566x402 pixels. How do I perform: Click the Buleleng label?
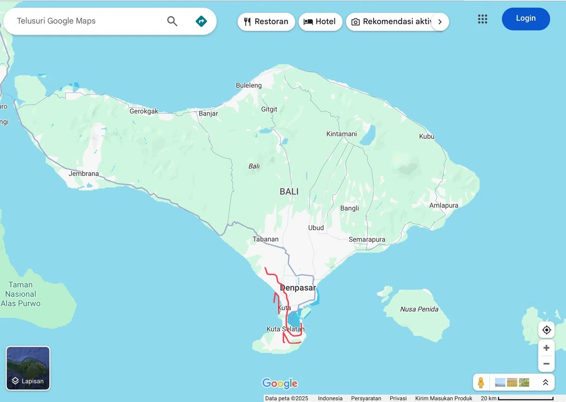(x=249, y=85)
